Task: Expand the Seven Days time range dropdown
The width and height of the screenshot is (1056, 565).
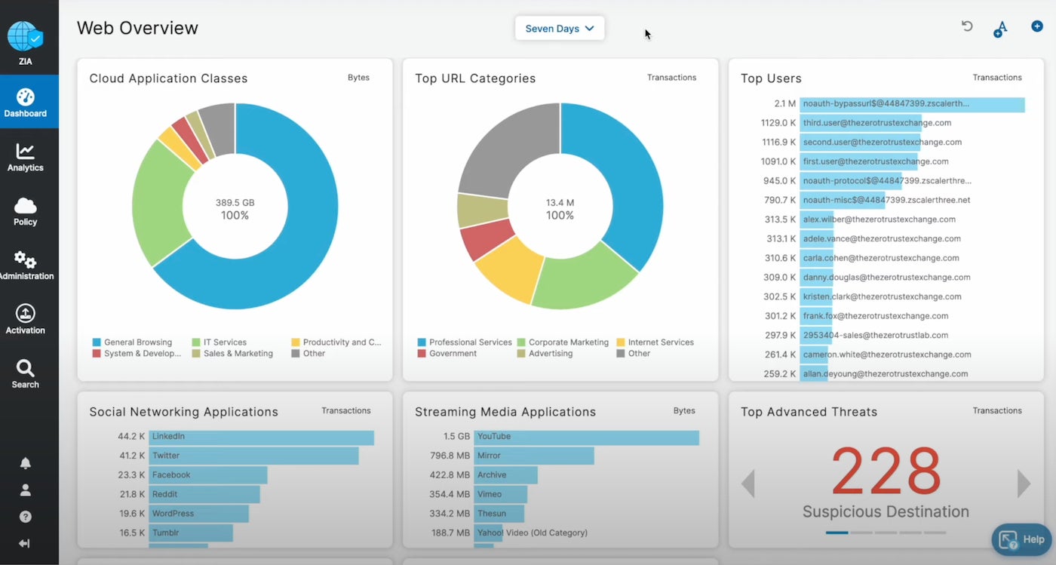Action: [x=559, y=29]
